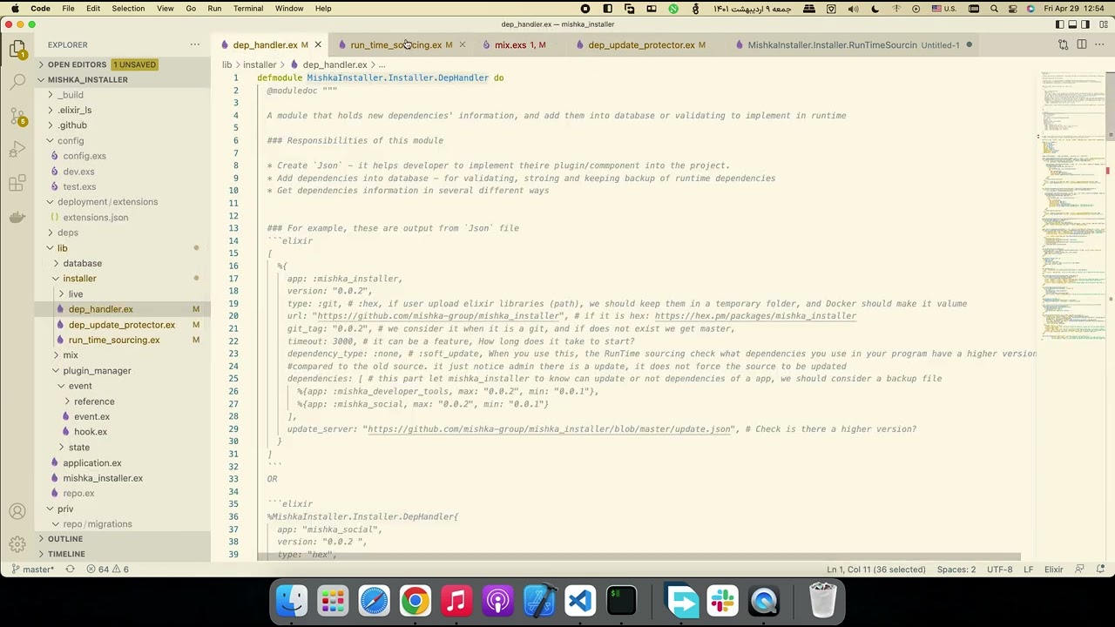Open Terminal from the Dock
This screenshot has width=1115, height=627.
621,601
